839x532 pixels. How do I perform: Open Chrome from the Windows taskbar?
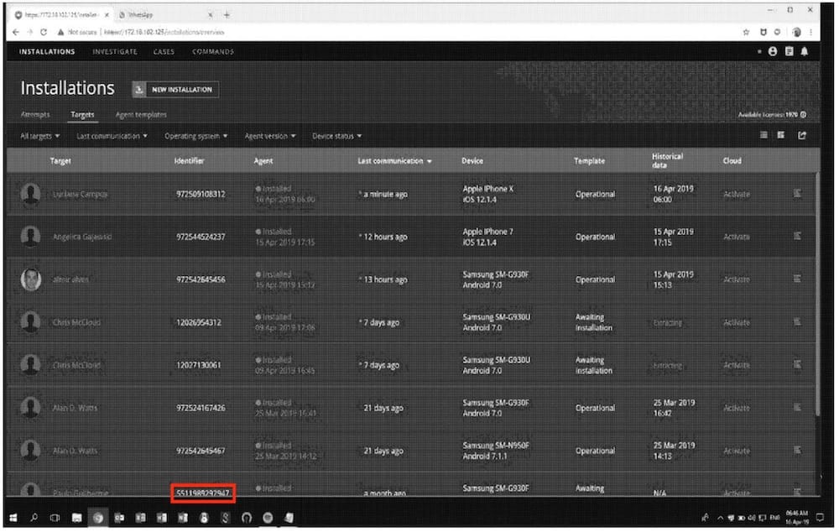tap(98, 518)
